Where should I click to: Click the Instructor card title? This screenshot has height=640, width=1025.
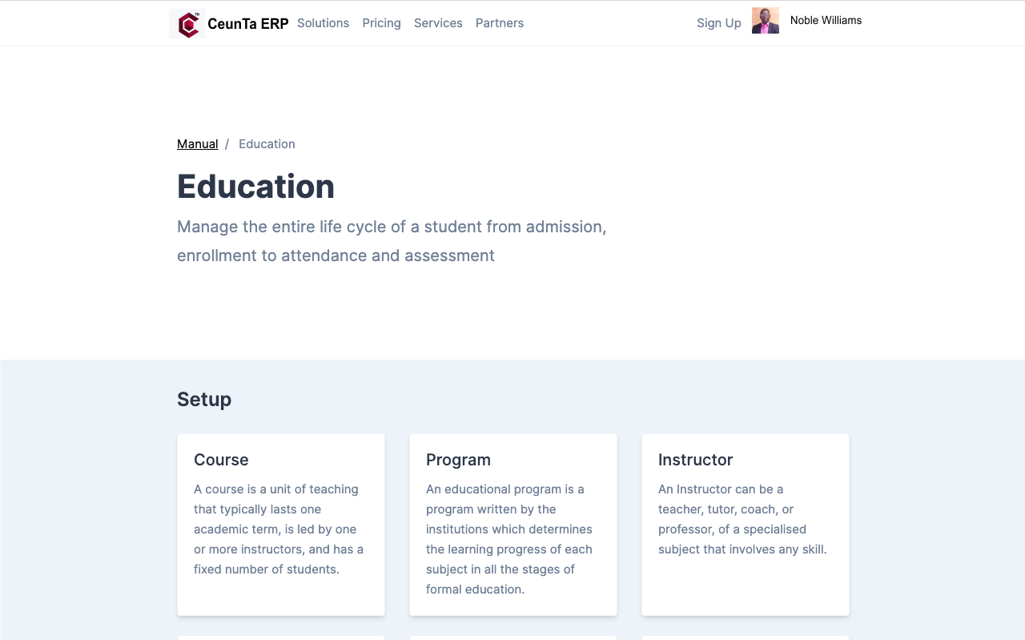coord(695,460)
